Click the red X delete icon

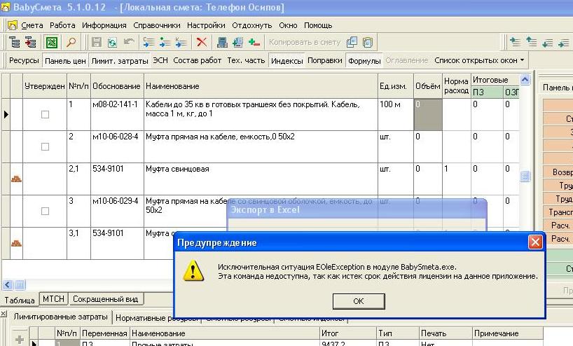(x=202, y=42)
